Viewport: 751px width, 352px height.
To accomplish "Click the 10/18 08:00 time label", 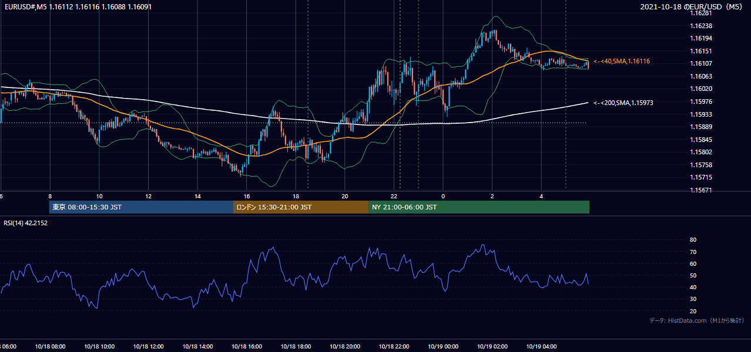I will click(50, 347).
